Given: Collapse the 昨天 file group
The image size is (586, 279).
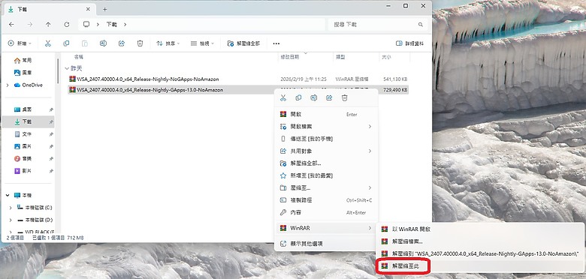Looking at the screenshot, I should [67, 69].
